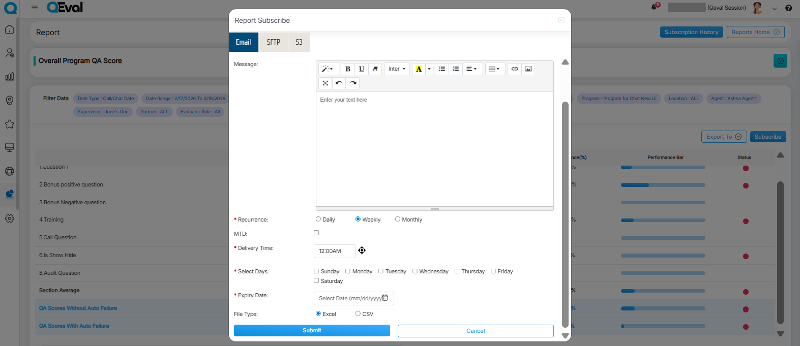This screenshot has width=800, height=346.
Task: Toggle bold formatting in message editor
Action: point(348,69)
